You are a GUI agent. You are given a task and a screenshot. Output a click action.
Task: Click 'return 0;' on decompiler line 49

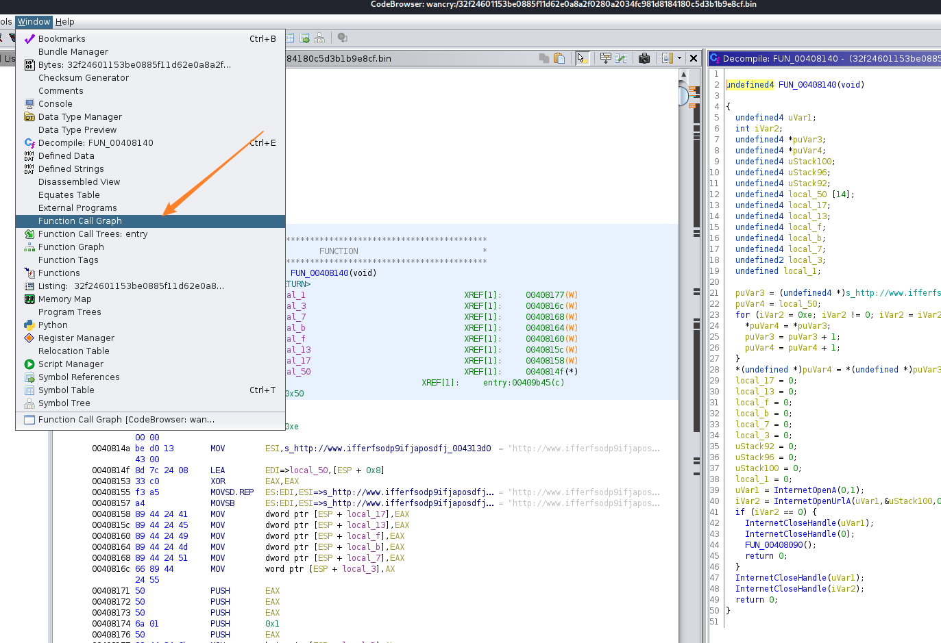[x=757, y=600]
